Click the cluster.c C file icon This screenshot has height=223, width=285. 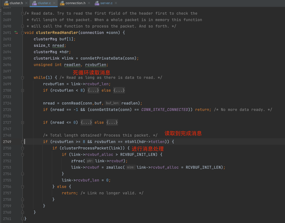tap(34, 3)
